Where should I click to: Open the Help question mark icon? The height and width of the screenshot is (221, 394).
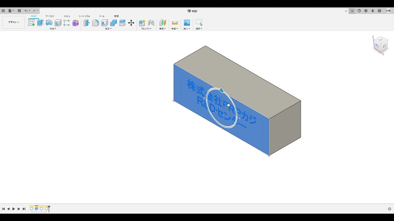tap(379, 11)
